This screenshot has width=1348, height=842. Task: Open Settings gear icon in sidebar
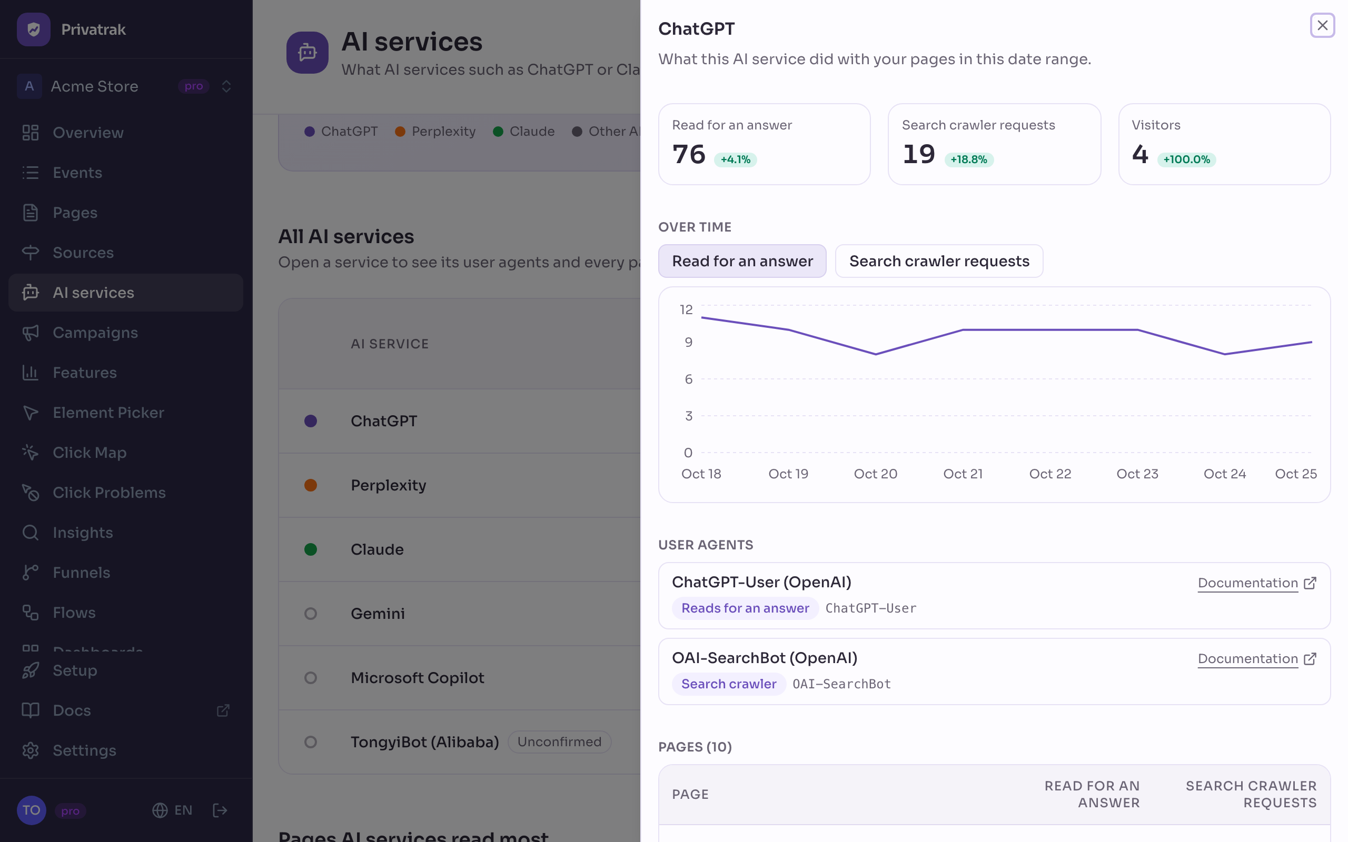click(x=30, y=750)
